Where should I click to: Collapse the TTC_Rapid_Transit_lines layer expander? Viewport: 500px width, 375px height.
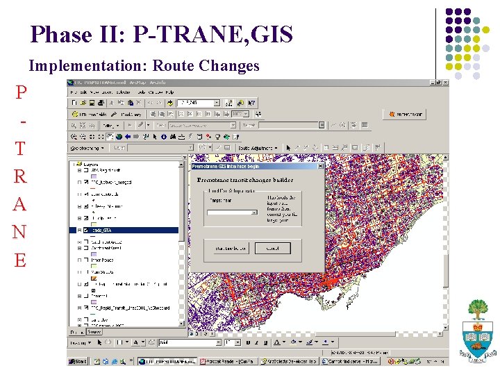[x=79, y=308]
